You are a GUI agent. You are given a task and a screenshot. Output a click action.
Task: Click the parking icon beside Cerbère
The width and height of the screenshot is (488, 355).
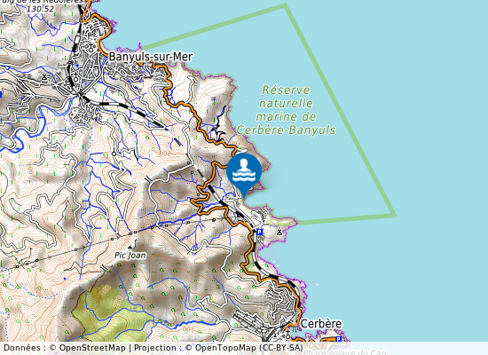click(x=338, y=339)
